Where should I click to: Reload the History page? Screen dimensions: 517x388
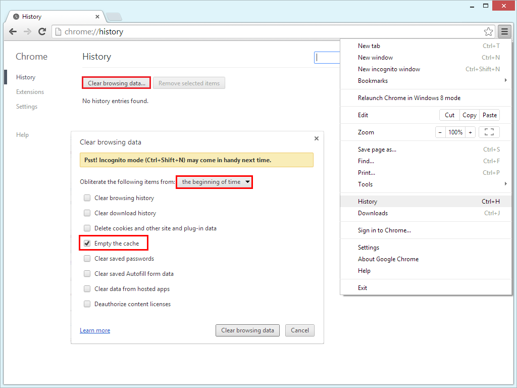click(42, 31)
